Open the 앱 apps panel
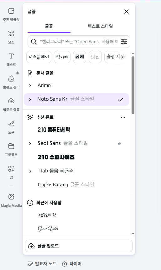 click(11, 172)
